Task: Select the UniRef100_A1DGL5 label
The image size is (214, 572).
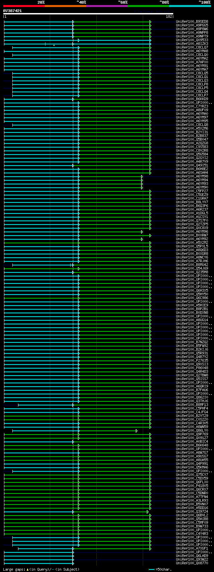Action: tap(192, 213)
